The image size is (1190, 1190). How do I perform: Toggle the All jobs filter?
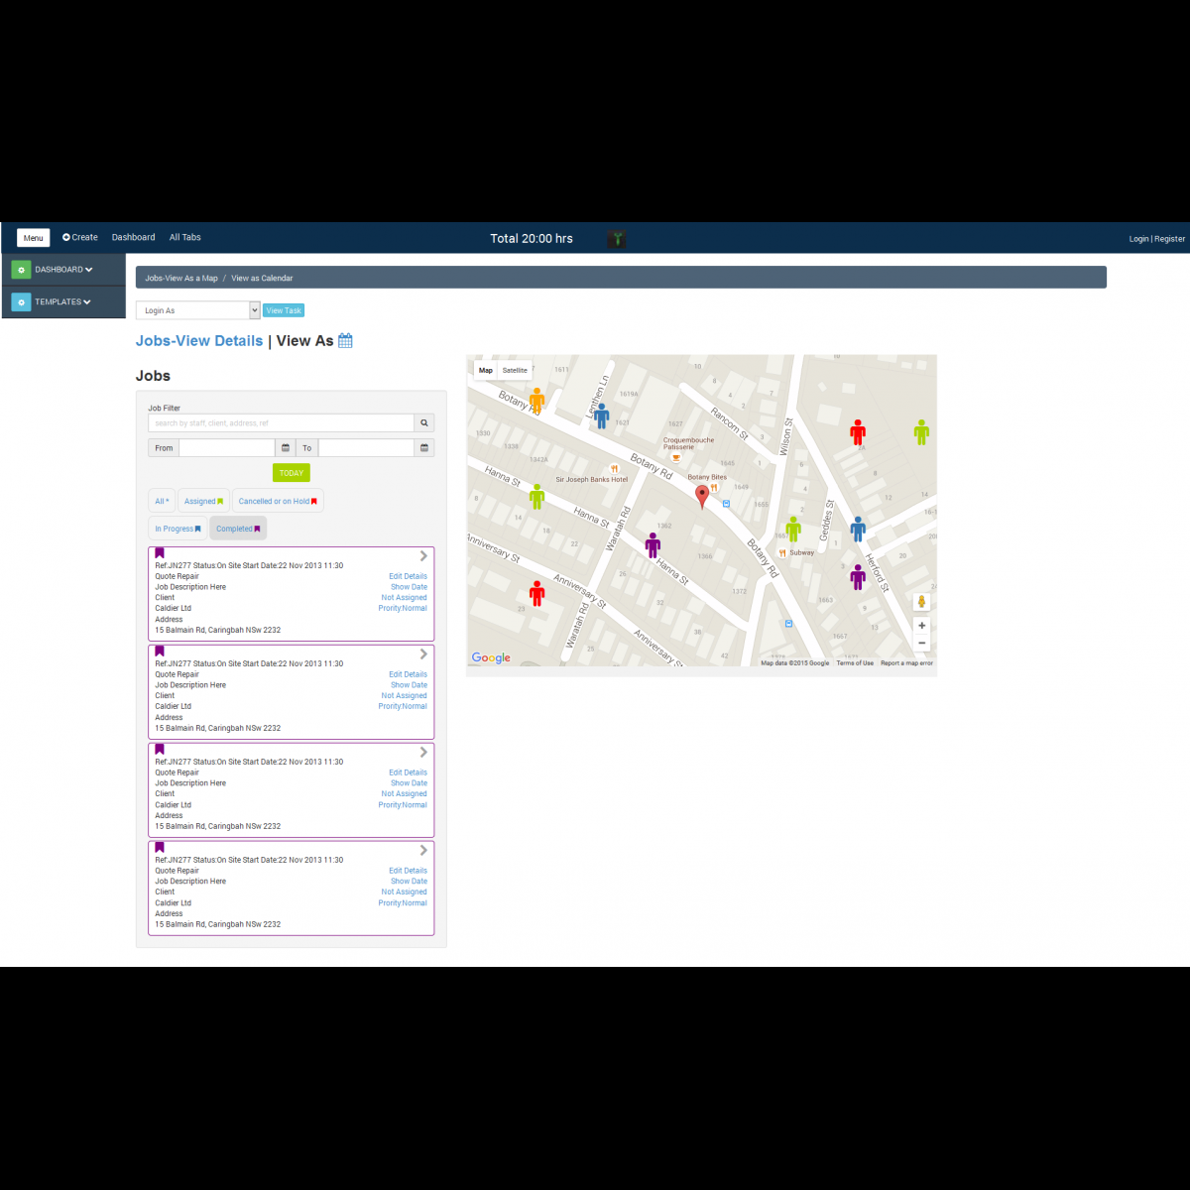coord(163,502)
